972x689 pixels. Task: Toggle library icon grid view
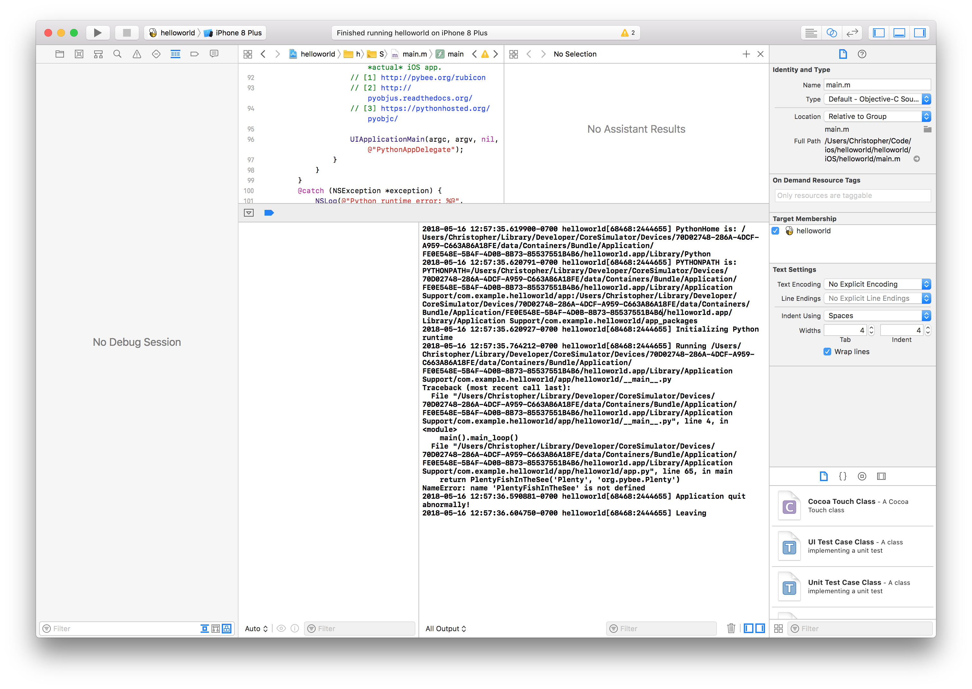coord(778,628)
